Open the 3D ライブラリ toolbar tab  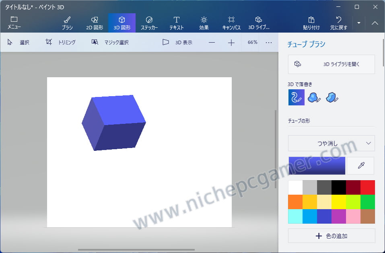(x=259, y=23)
